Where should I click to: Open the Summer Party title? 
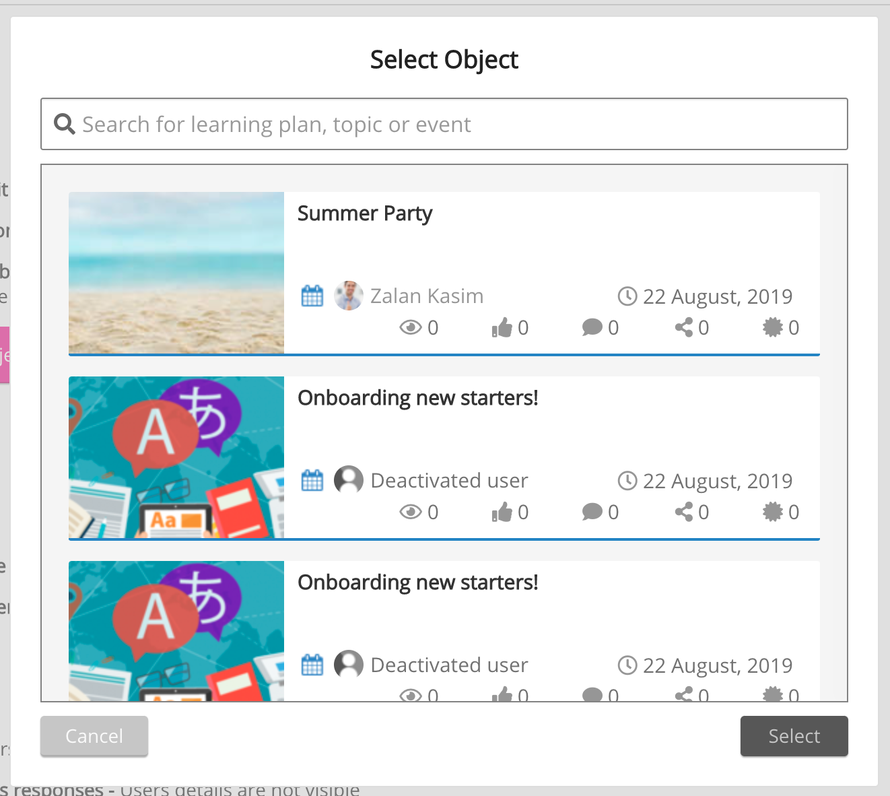coord(365,213)
